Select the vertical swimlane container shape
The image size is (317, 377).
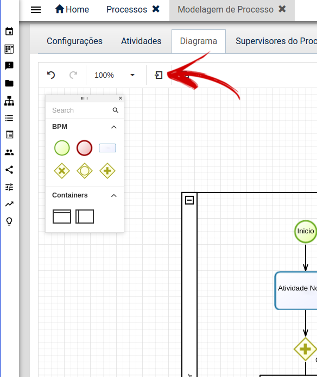85,217
